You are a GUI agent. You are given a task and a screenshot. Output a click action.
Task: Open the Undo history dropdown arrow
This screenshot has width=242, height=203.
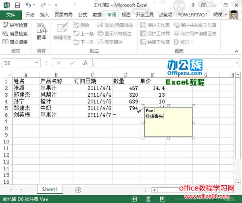pyautogui.click(x=34, y=5)
